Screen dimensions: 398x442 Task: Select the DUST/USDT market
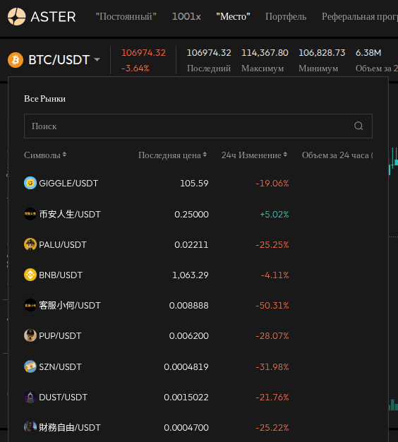click(198, 398)
